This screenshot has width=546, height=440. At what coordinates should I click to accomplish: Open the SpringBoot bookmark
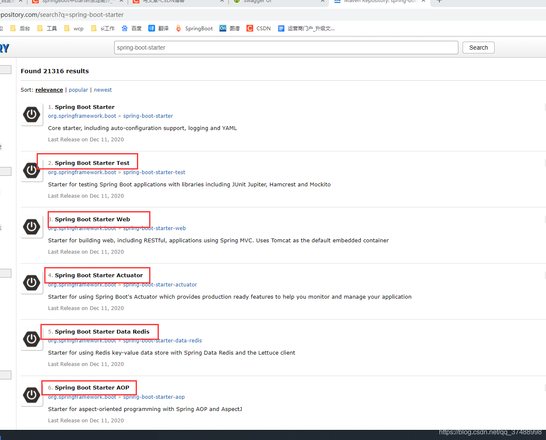tap(194, 29)
